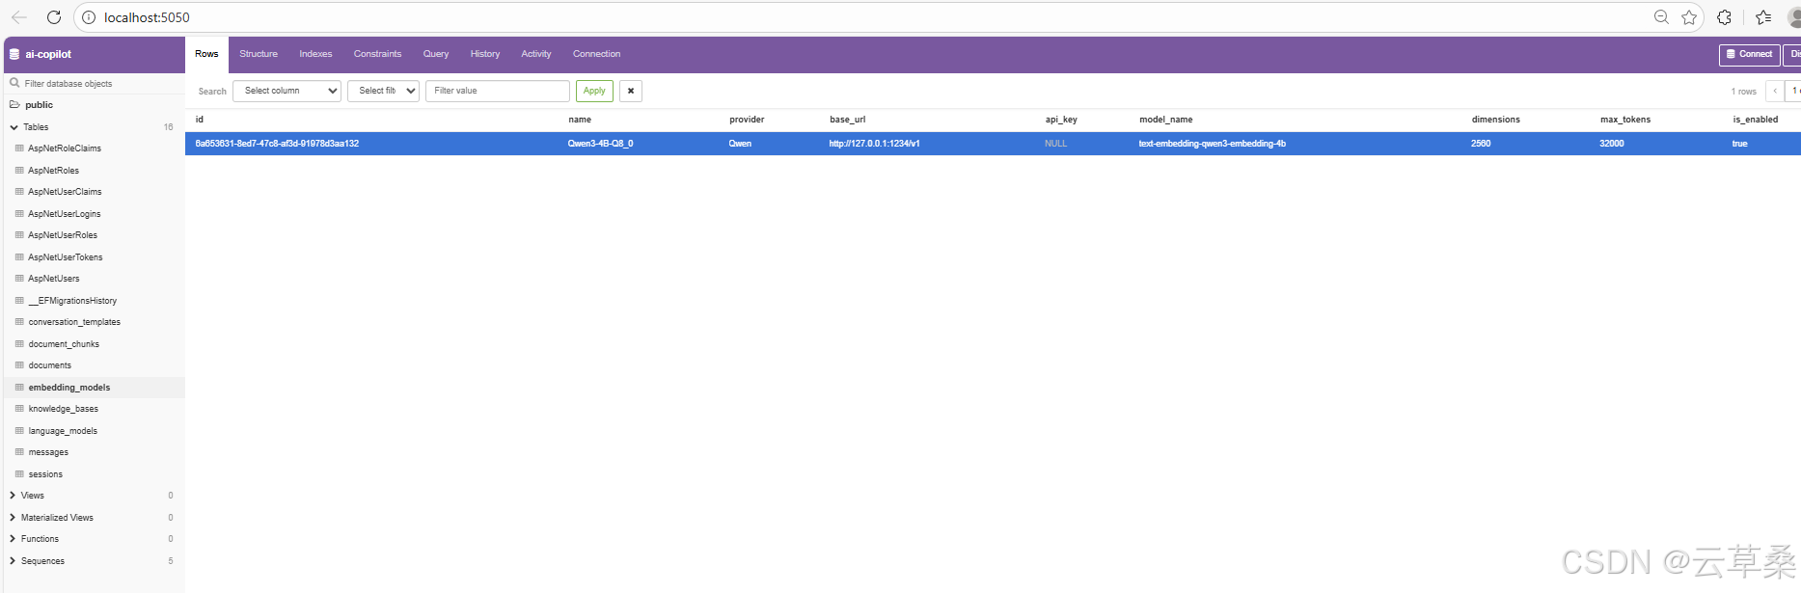The width and height of the screenshot is (1801, 593).
Task: Click the NULL api_key cell
Action: coord(1055,144)
